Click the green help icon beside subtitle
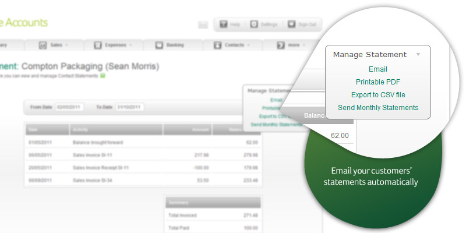Screen dimensions: 466x233 [103, 76]
